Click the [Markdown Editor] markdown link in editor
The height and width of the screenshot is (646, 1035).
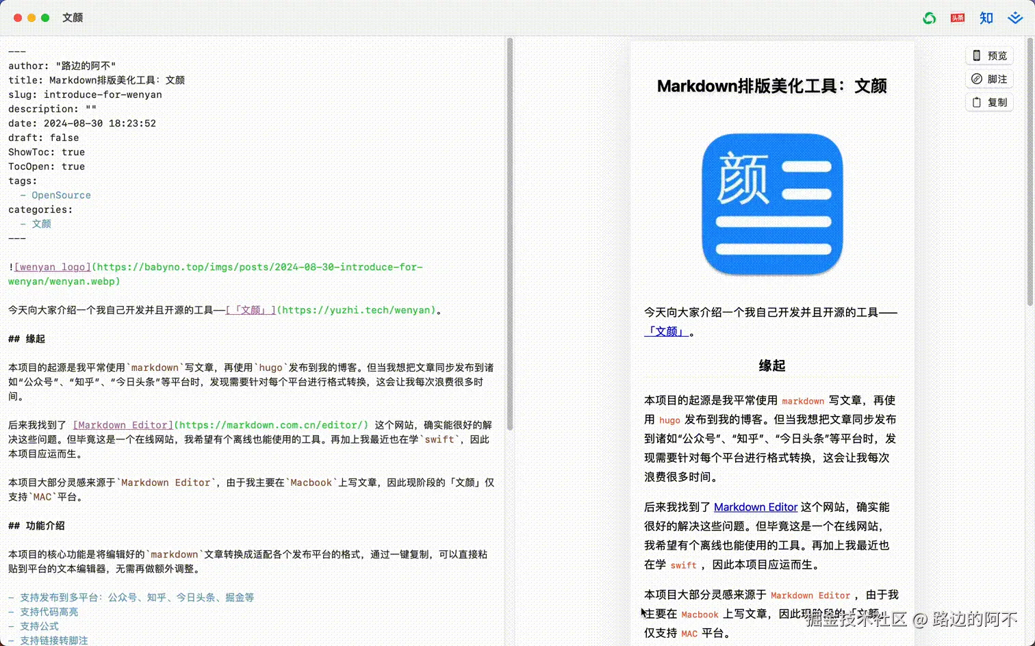(x=123, y=425)
